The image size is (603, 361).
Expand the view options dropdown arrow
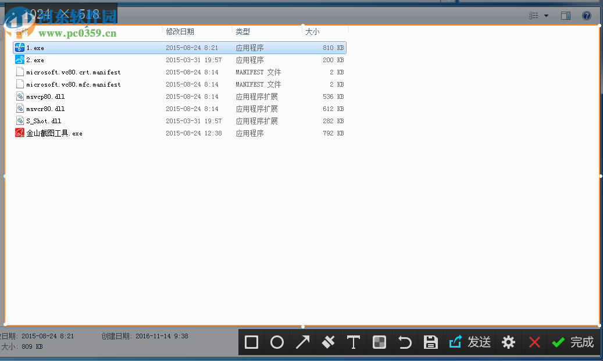(545, 15)
